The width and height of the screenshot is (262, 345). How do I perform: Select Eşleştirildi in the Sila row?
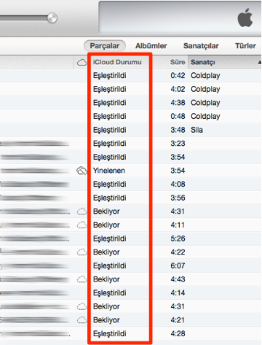click(x=110, y=130)
